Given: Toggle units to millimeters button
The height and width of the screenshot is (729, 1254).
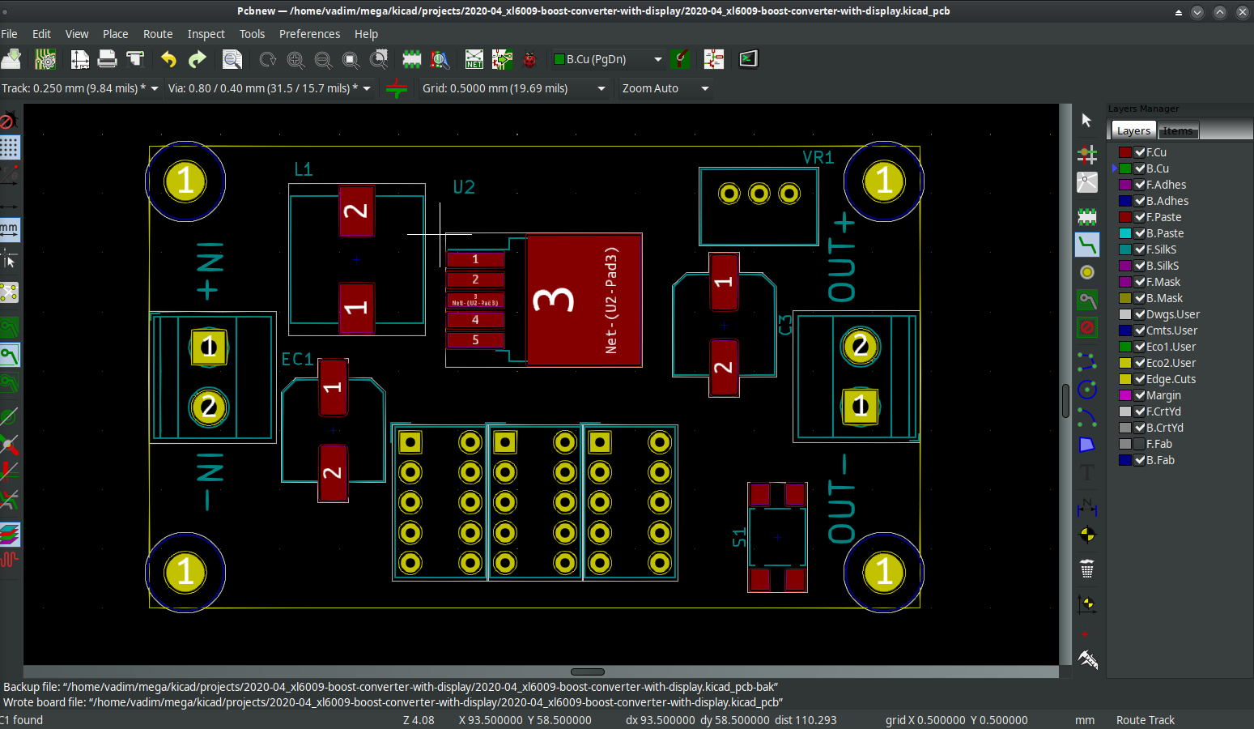Looking at the screenshot, I should coord(9,230).
